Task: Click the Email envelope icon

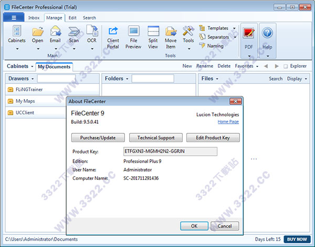Action: (56, 31)
